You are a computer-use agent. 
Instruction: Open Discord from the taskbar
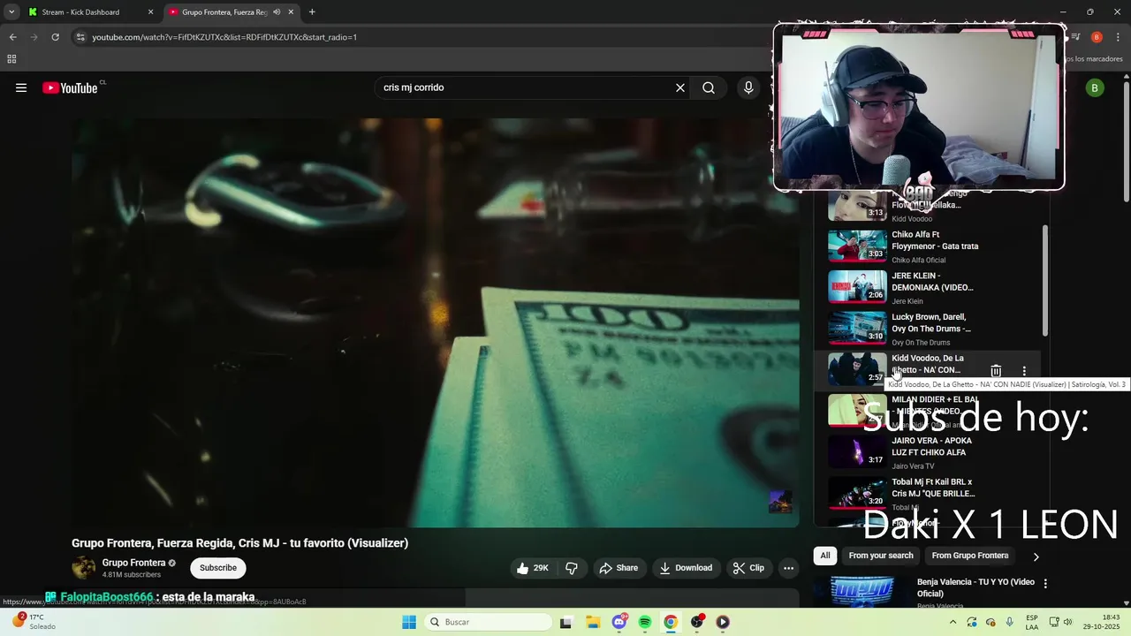(x=619, y=622)
